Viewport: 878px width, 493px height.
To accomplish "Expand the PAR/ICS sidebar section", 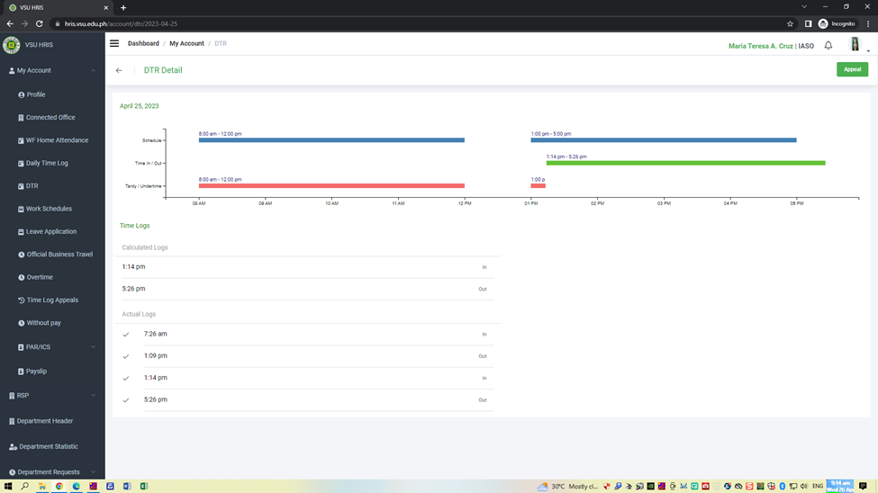I will click(93, 347).
